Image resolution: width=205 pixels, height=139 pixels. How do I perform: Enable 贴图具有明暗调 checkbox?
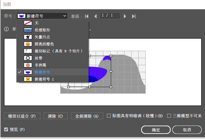click(109, 116)
